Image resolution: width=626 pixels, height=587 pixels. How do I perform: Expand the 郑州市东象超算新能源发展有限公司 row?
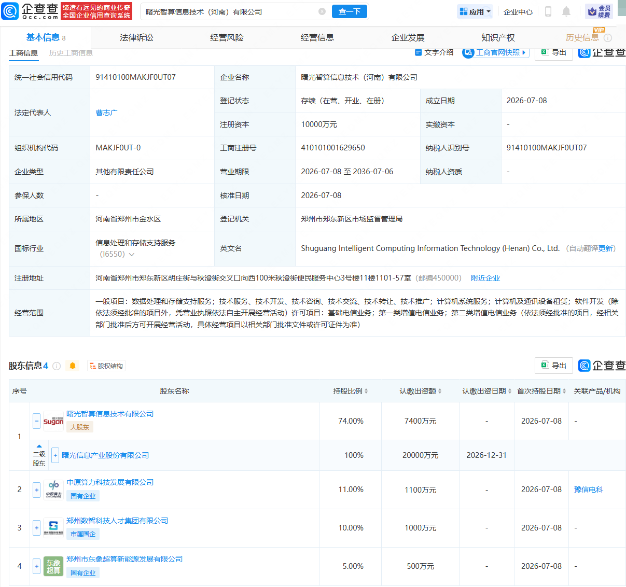(36, 566)
